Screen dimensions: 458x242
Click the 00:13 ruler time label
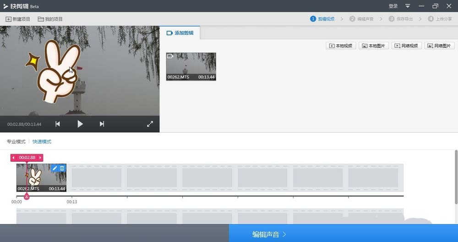(72, 202)
